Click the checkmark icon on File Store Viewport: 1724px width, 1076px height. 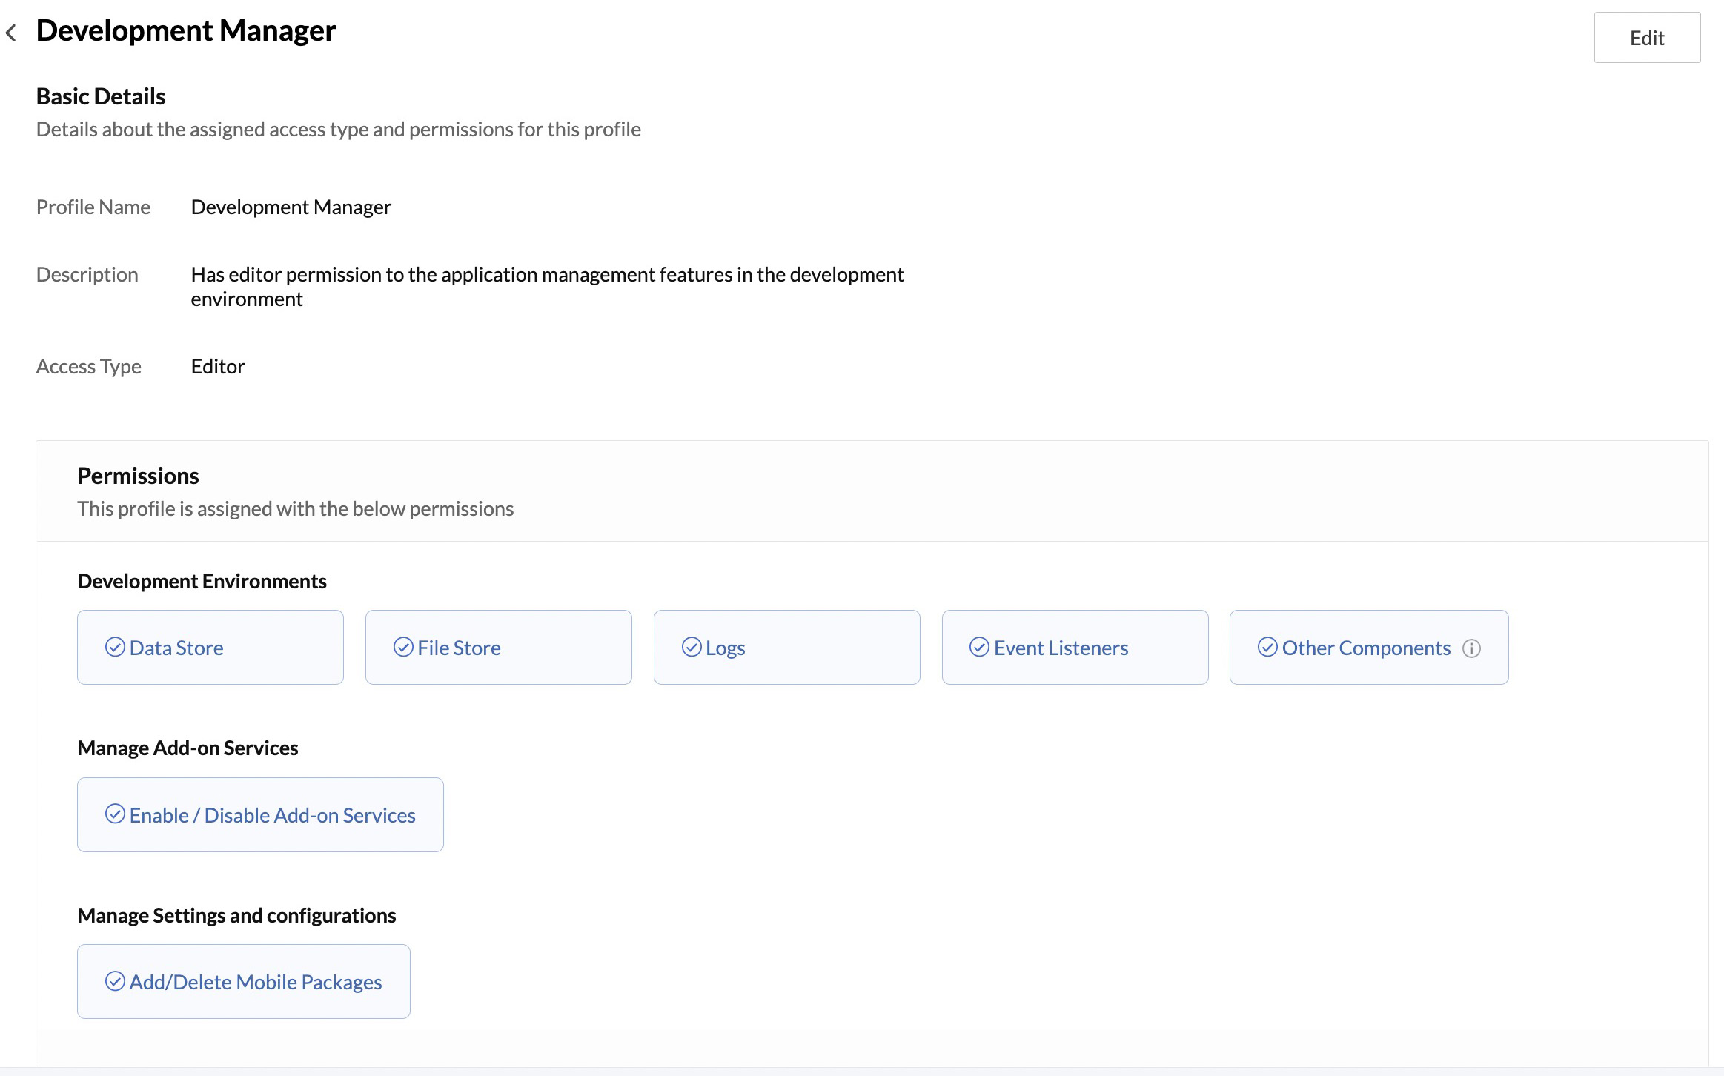(x=402, y=647)
